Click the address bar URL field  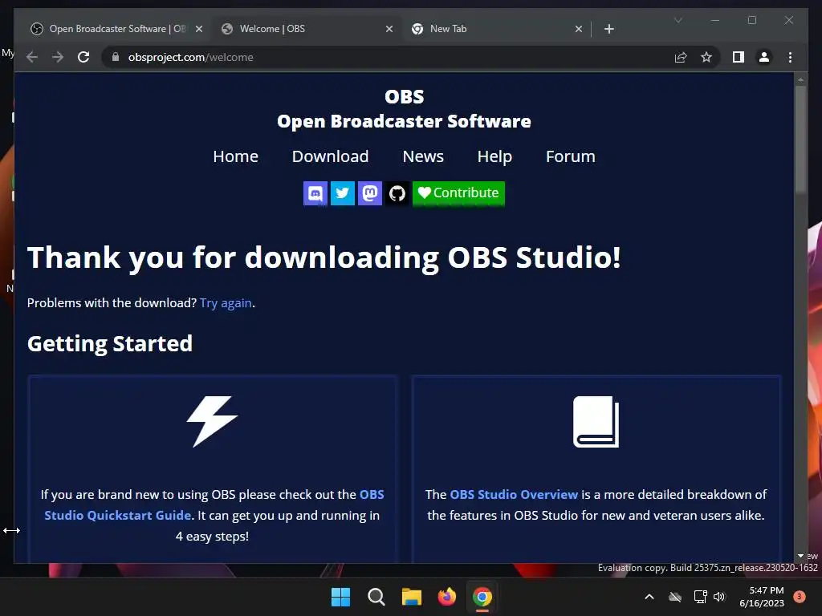388,57
